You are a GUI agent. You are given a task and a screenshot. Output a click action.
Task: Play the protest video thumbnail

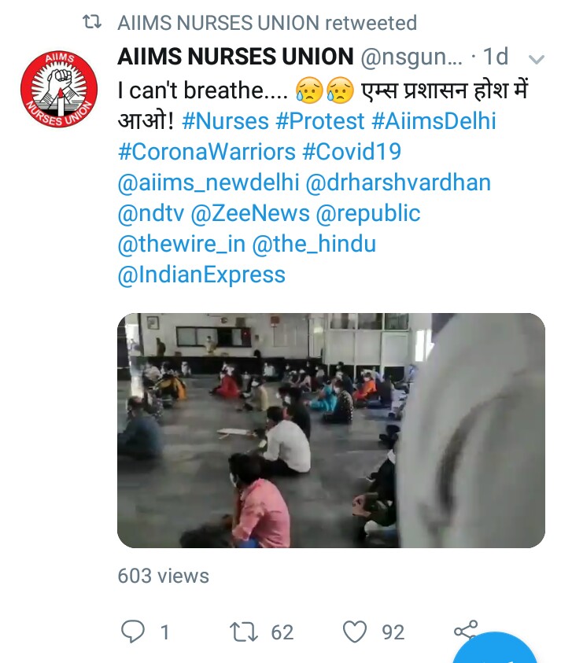(330, 430)
